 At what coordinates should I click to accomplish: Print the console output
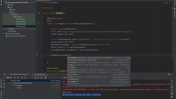point(172,94)
